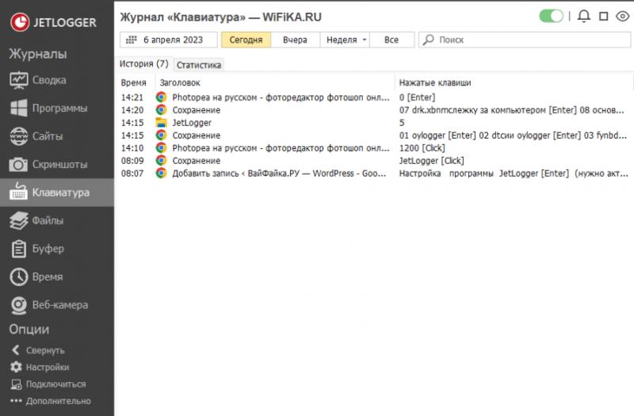The image size is (634, 416).
Task: Switch to the Статистика tab
Action: [199, 65]
